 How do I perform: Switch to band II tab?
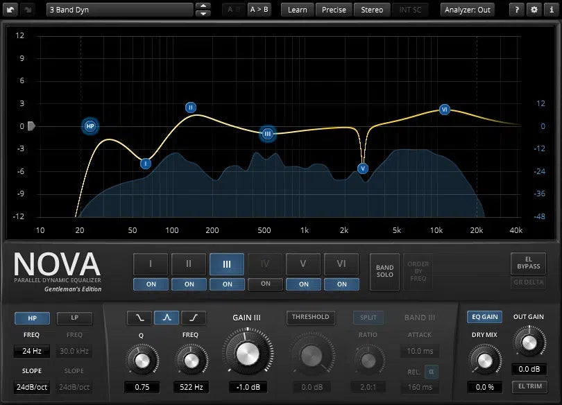pyautogui.click(x=189, y=264)
